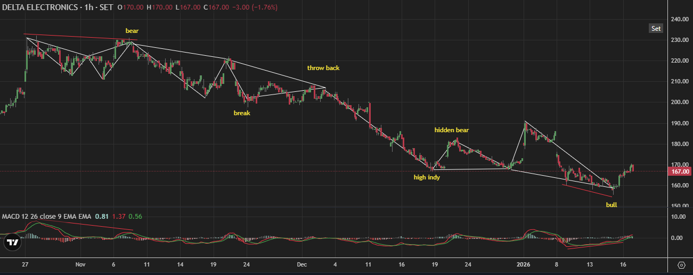693x275 pixels.
Task: Select the 'break' text annotation
Action: tap(242, 113)
